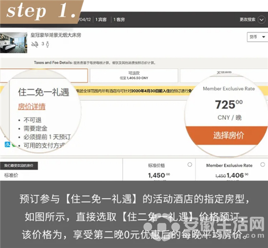268x248 pixels.
Task: Click the 货币 dropdown arrow
Action: click(264, 37)
